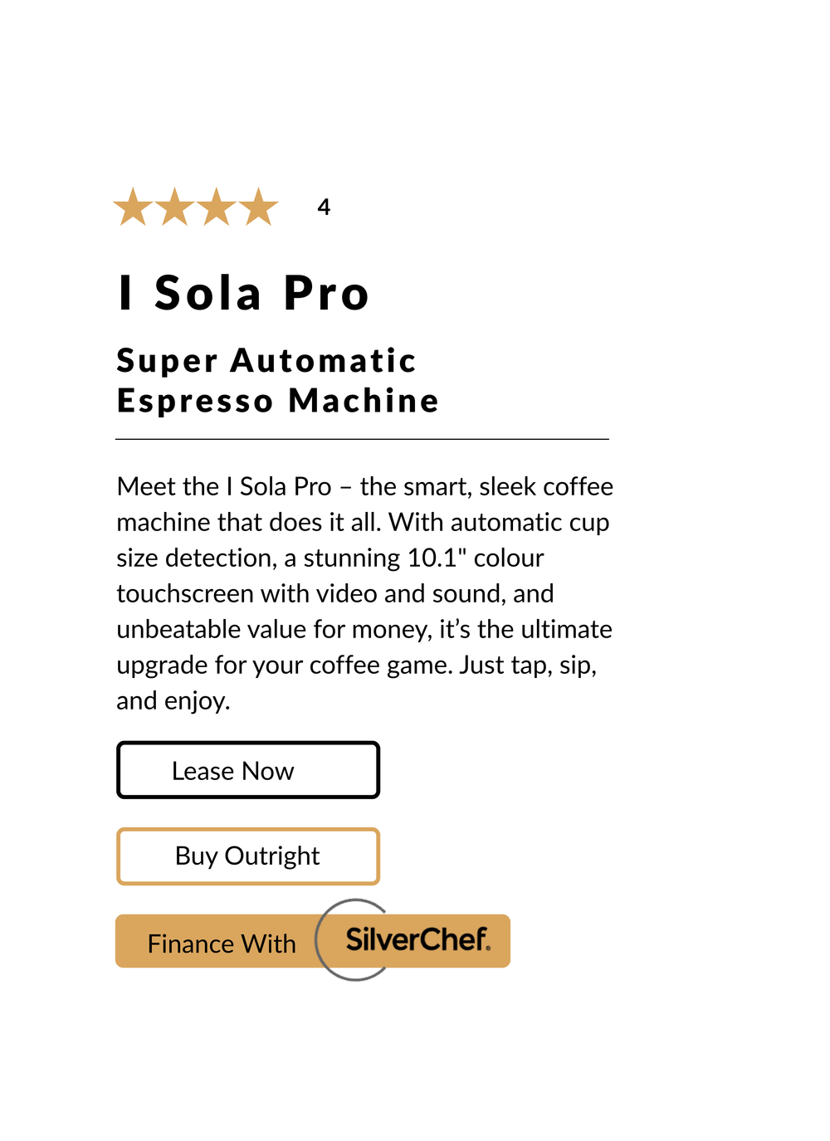Screen dimensions: 830x1141
Task: Click the SilverChef logo
Action: 417,939
